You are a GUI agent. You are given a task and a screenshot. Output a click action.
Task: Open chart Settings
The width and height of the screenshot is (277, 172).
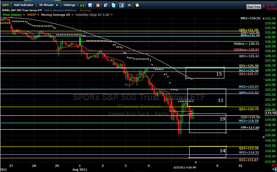[70, 5]
